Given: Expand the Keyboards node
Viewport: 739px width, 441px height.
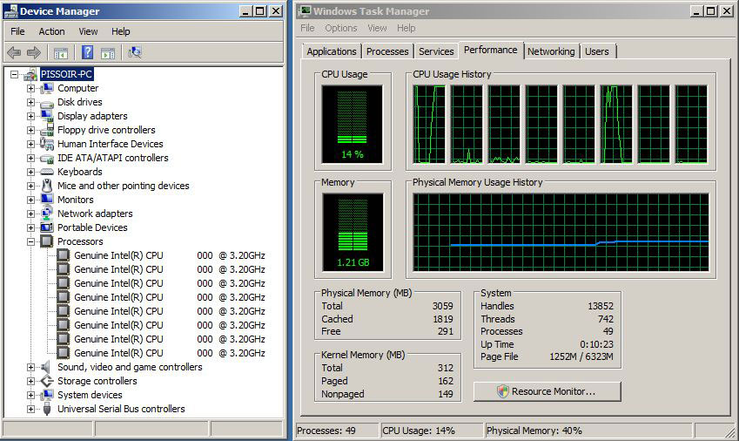Looking at the screenshot, I should [x=30, y=172].
